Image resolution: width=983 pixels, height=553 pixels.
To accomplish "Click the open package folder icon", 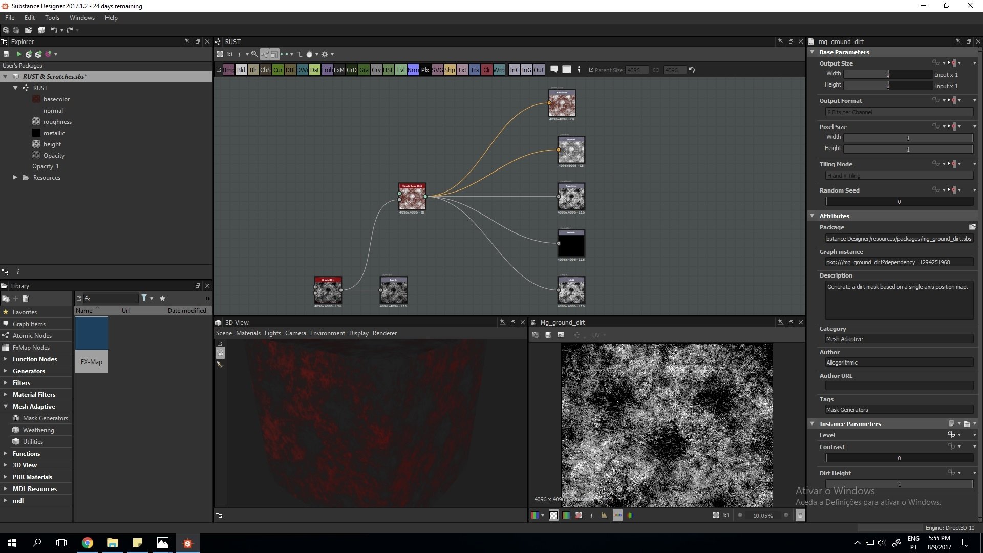I will 28,30.
